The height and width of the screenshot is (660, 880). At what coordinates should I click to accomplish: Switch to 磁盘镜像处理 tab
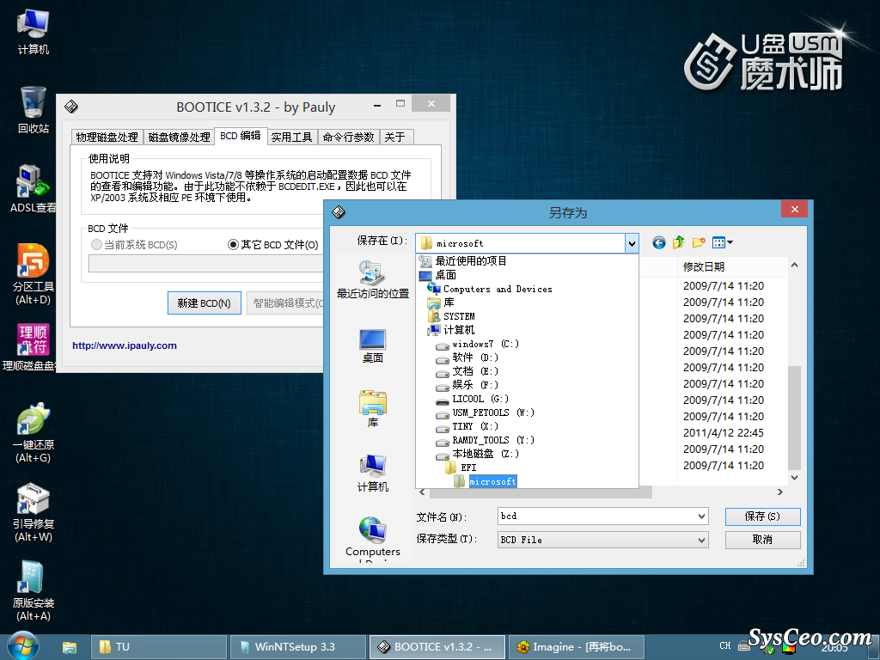179,137
